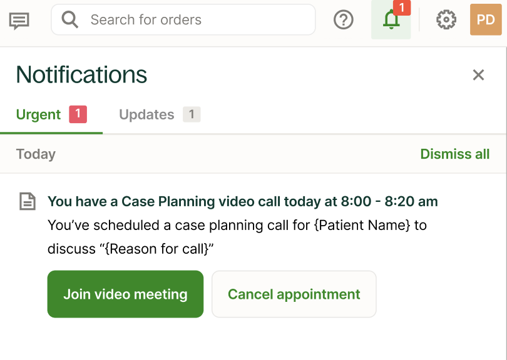Open the help question mark icon
This screenshot has width=507, height=360.
click(x=343, y=19)
